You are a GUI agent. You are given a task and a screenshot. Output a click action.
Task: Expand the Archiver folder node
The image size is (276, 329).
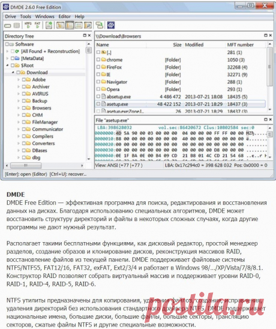(x=19, y=87)
